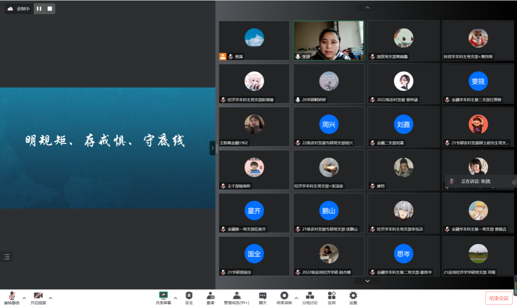Click the End Meeting (结束会议) button

coord(499,298)
